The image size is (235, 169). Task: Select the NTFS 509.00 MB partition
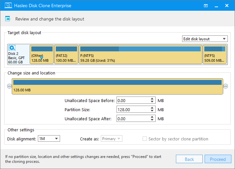(x=215, y=55)
